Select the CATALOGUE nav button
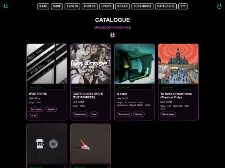Image resolution: width=225 pixels, height=168 pixels. tap(166, 6)
